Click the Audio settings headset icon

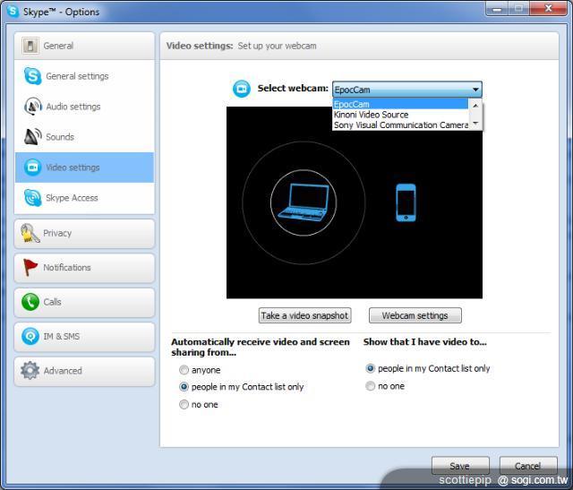[x=32, y=107]
